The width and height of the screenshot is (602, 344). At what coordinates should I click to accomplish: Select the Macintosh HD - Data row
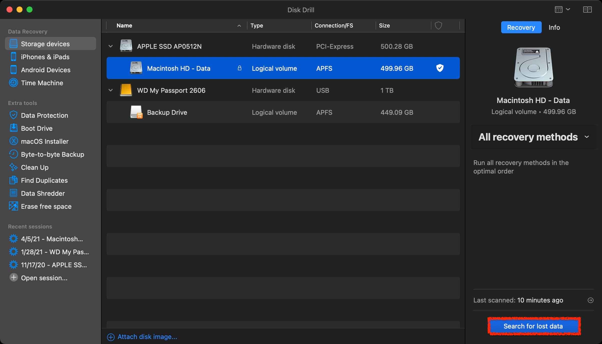click(283, 68)
